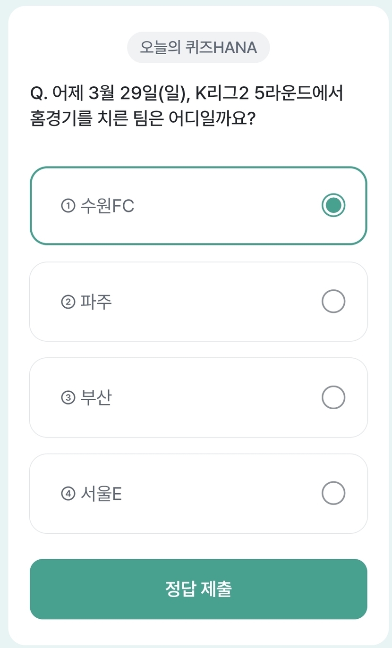Image resolution: width=392 pixels, height=648 pixels.
Task: Click the 부산 answer label text
Action: click(96, 398)
